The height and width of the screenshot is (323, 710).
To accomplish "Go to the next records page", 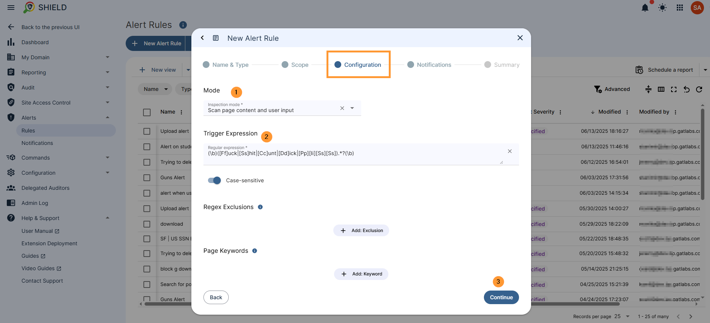I will (x=691, y=317).
